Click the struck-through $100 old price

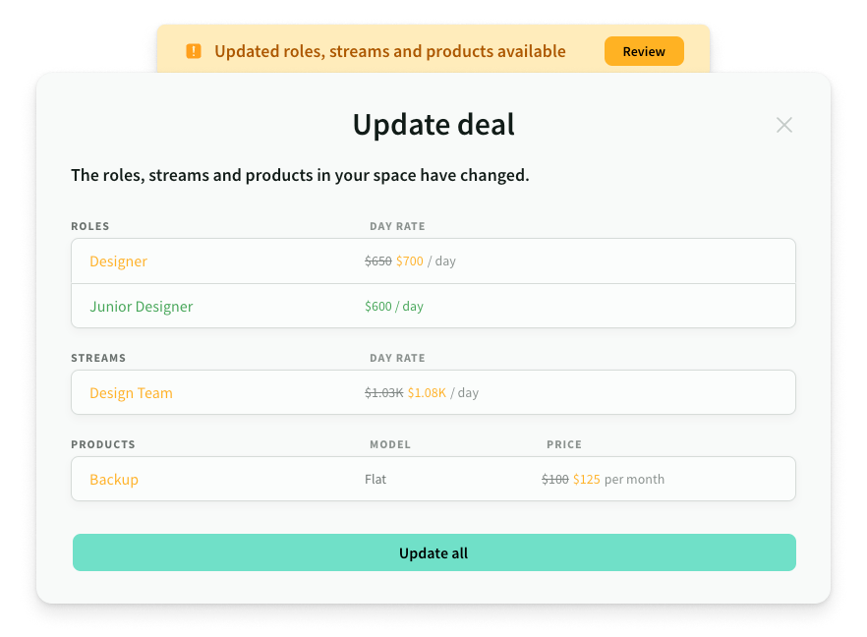pyautogui.click(x=554, y=480)
